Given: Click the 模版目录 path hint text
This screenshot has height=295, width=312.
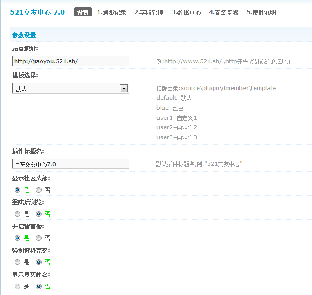Looking at the screenshot, I should (216, 88).
